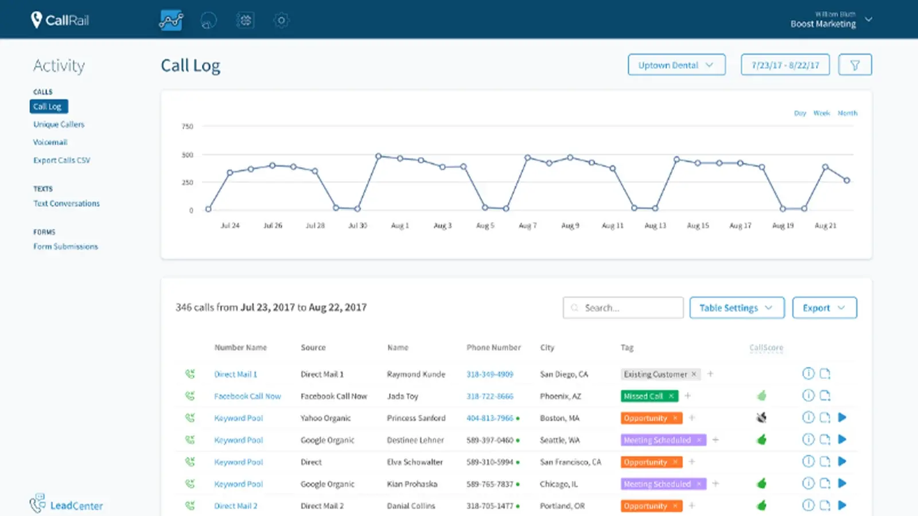Play the Danial Collins call recording
The height and width of the screenshot is (516, 918).
842,505
